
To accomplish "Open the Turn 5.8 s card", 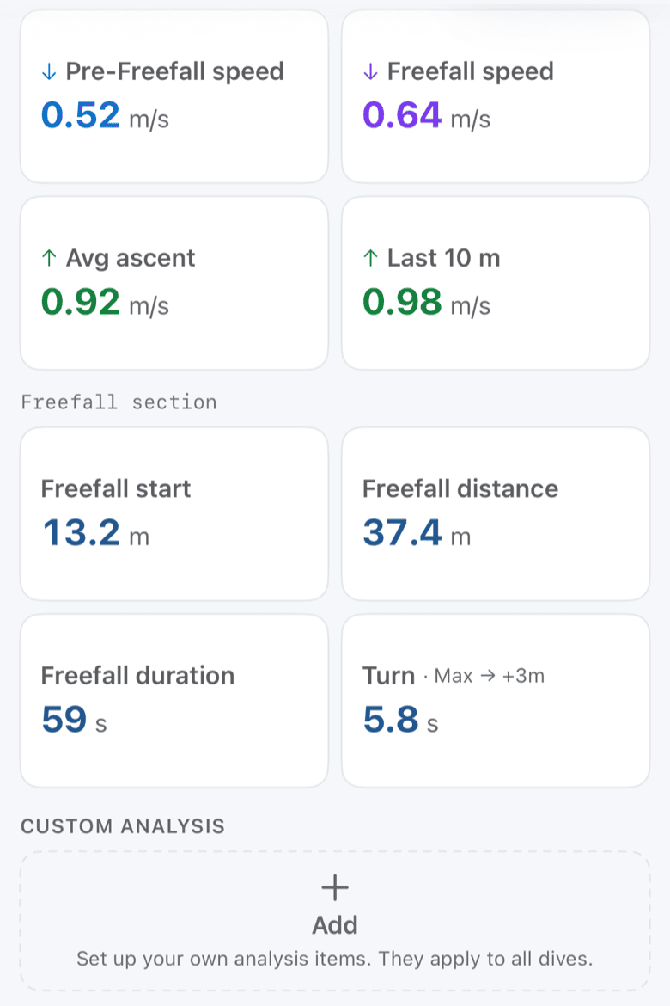I will click(x=496, y=701).
